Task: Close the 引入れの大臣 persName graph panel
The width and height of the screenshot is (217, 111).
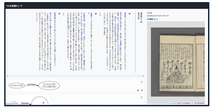Action: click(x=142, y=82)
